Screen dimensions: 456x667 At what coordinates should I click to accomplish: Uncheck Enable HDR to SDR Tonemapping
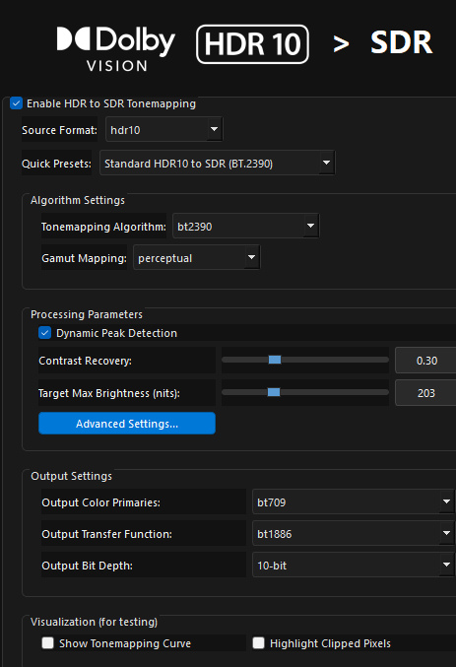16,103
